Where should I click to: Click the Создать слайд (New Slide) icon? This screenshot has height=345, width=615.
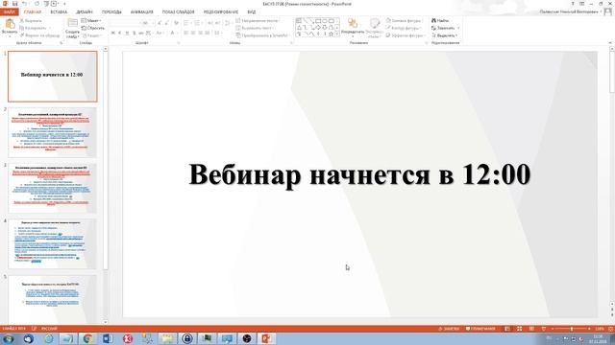73,23
